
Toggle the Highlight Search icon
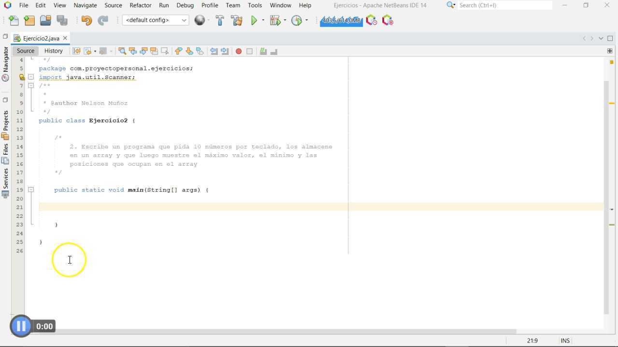point(154,51)
